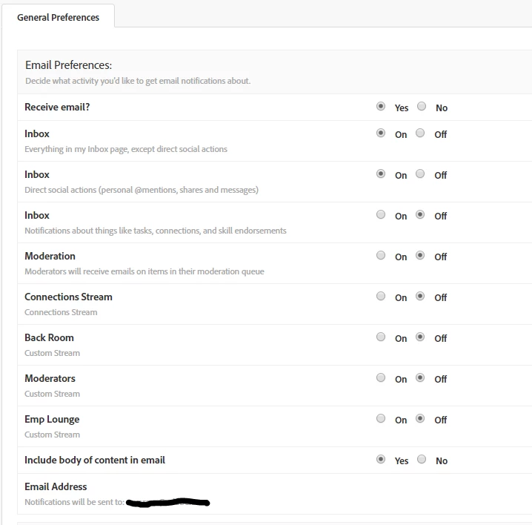Turn on Moderators custom stream emails
This screenshot has height=525, width=532.
[381, 377]
